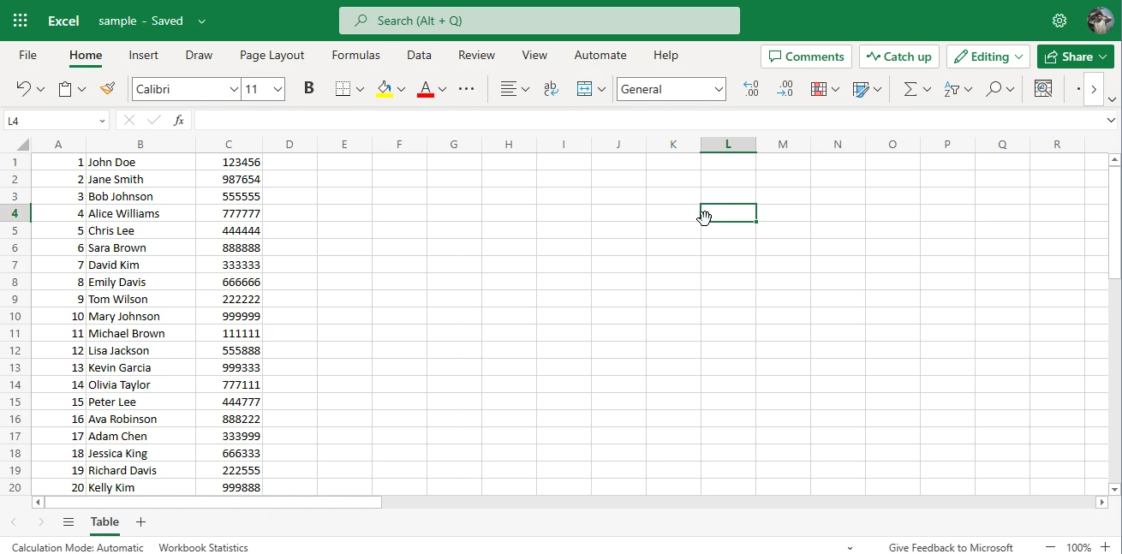Click the Format Painter brush icon
This screenshot has width=1122, height=554.
coord(107,89)
